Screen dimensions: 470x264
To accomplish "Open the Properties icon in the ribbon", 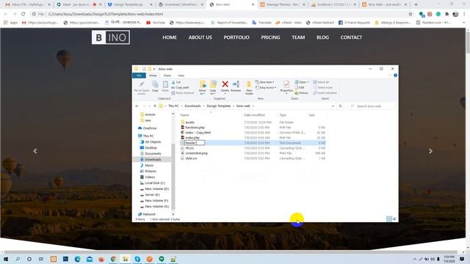I will [x=286, y=84].
